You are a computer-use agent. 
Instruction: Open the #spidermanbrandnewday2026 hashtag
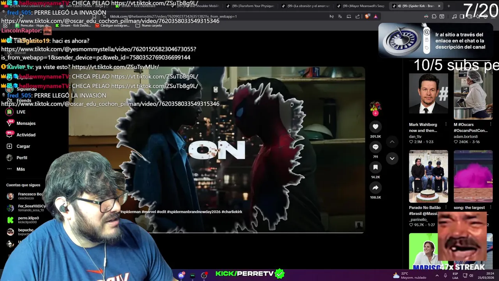[x=194, y=212]
